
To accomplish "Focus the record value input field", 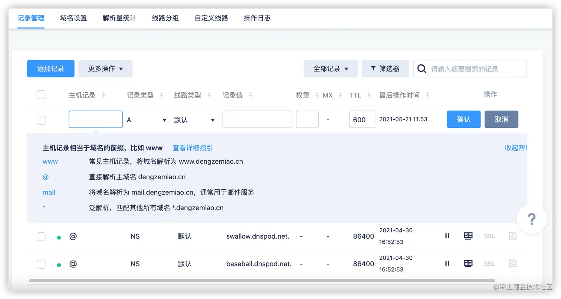I will pos(257,119).
